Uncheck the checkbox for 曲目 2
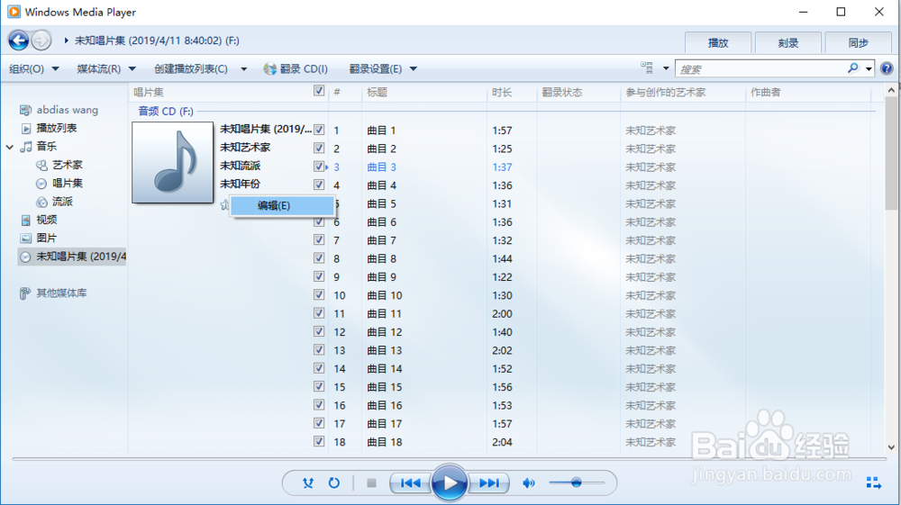 click(319, 148)
